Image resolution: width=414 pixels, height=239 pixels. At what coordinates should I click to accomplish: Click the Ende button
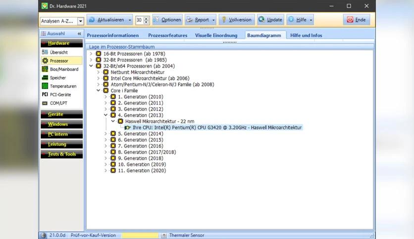pyautogui.click(x=357, y=20)
